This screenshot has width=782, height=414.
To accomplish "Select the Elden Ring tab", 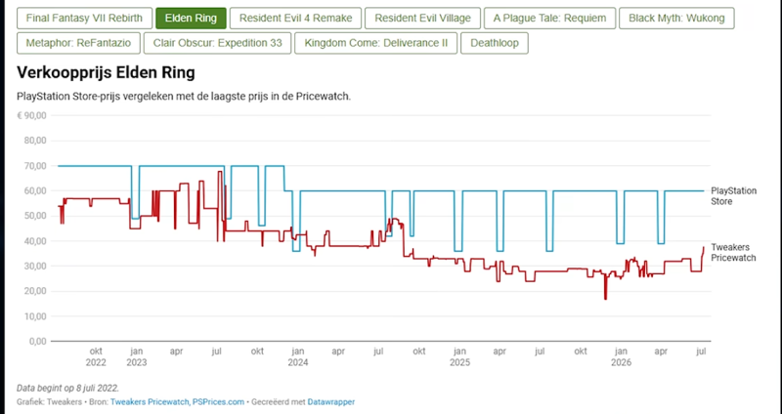I will point(191,19).
